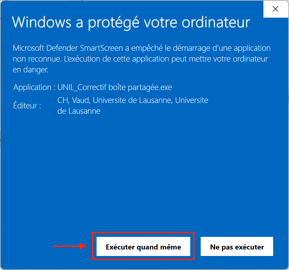Click the second publisher line "de Lausanne"
Viewport: 289px width, 270px height.
coord(79,111)
